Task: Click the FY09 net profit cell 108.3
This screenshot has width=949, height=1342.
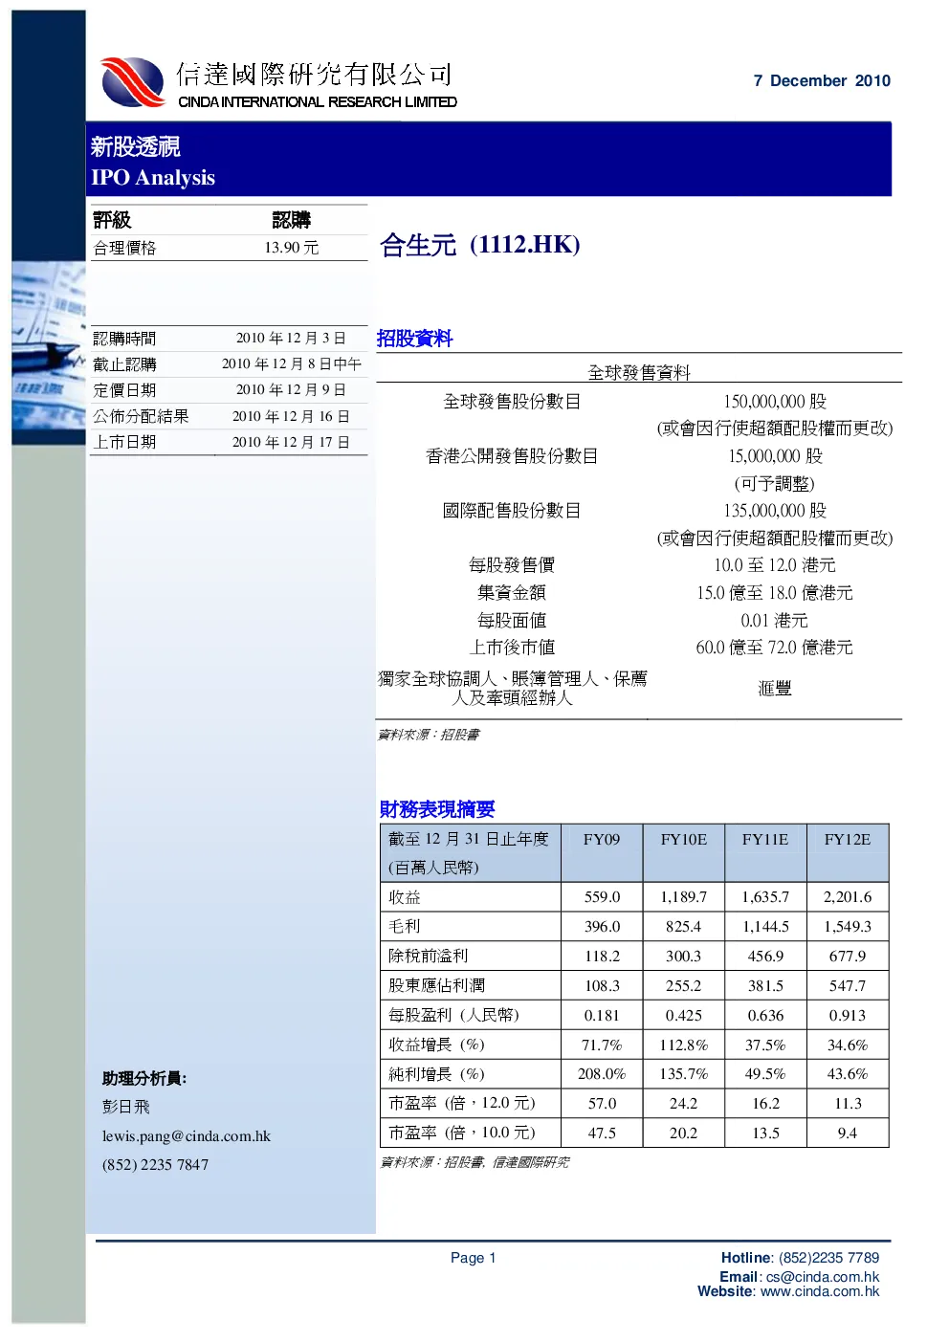Action: pos(602,986)
